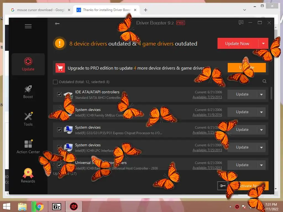This screenshot has height=212, width=283.
Task: Update the G33/G31/P35/P31 chipset driver
Action: tap(242, 130)
